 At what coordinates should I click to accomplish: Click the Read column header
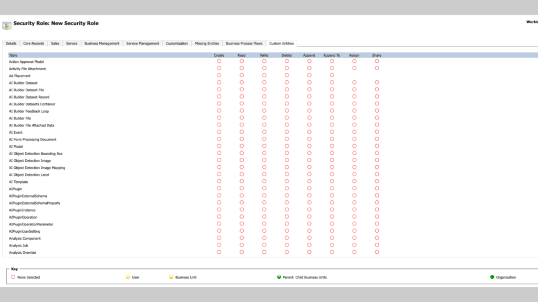pyautogui.click(x=241, y=55)
